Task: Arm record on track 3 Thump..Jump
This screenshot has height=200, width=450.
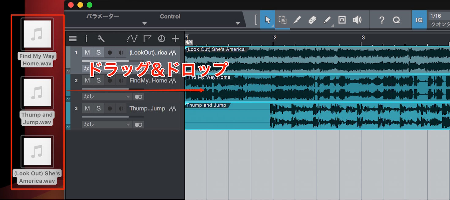Action: point(110,108)
